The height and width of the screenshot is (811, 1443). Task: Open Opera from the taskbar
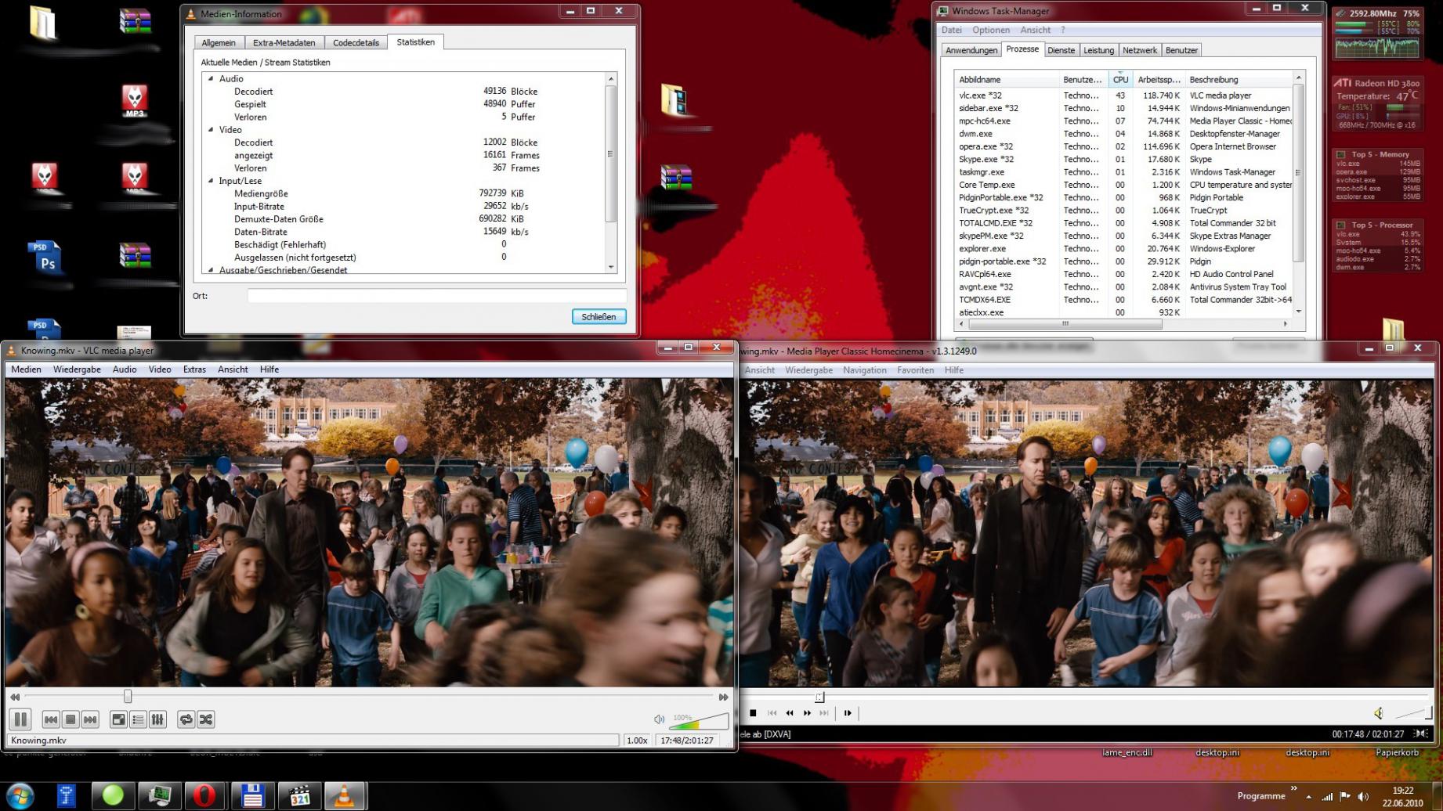click(204, 795)
